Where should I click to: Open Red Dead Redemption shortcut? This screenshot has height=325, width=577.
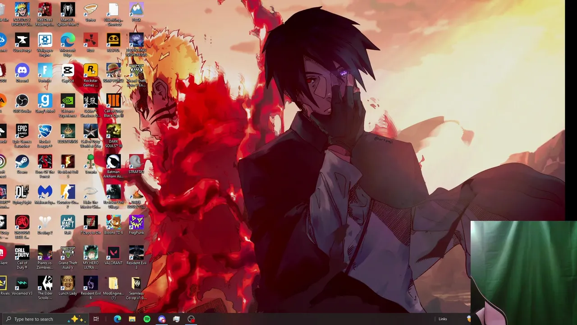(x=45, y=14)
